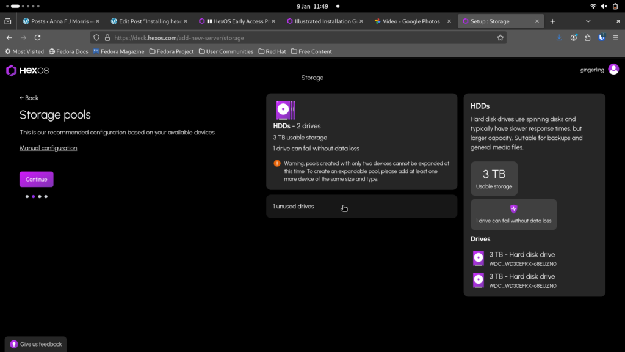List all tabs dropdown arrow

[x=588, y=21]
